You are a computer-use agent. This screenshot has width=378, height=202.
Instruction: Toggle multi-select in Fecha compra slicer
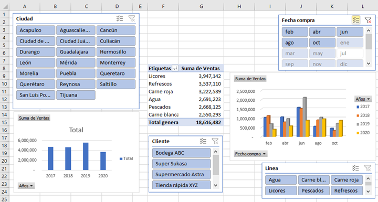(x=356, y=20)
